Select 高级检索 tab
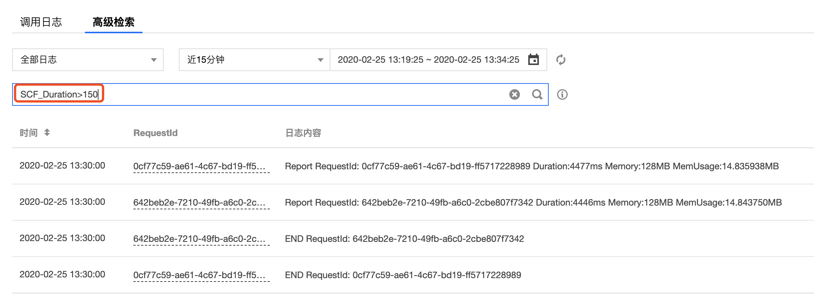This screenshot has width=814, height=294. click(x=114, y=22)
